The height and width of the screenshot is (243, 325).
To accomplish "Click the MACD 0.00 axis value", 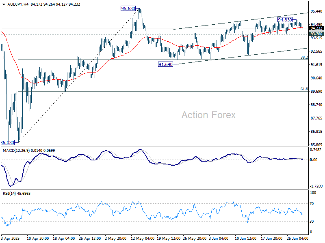I will [x=313, y=160].
